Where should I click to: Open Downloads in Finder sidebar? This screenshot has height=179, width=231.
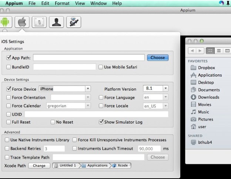point(205,97)
